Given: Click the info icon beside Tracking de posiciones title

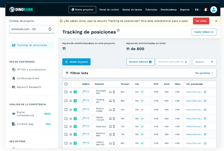Looking at the screenshot, I should tap(118, 30).
